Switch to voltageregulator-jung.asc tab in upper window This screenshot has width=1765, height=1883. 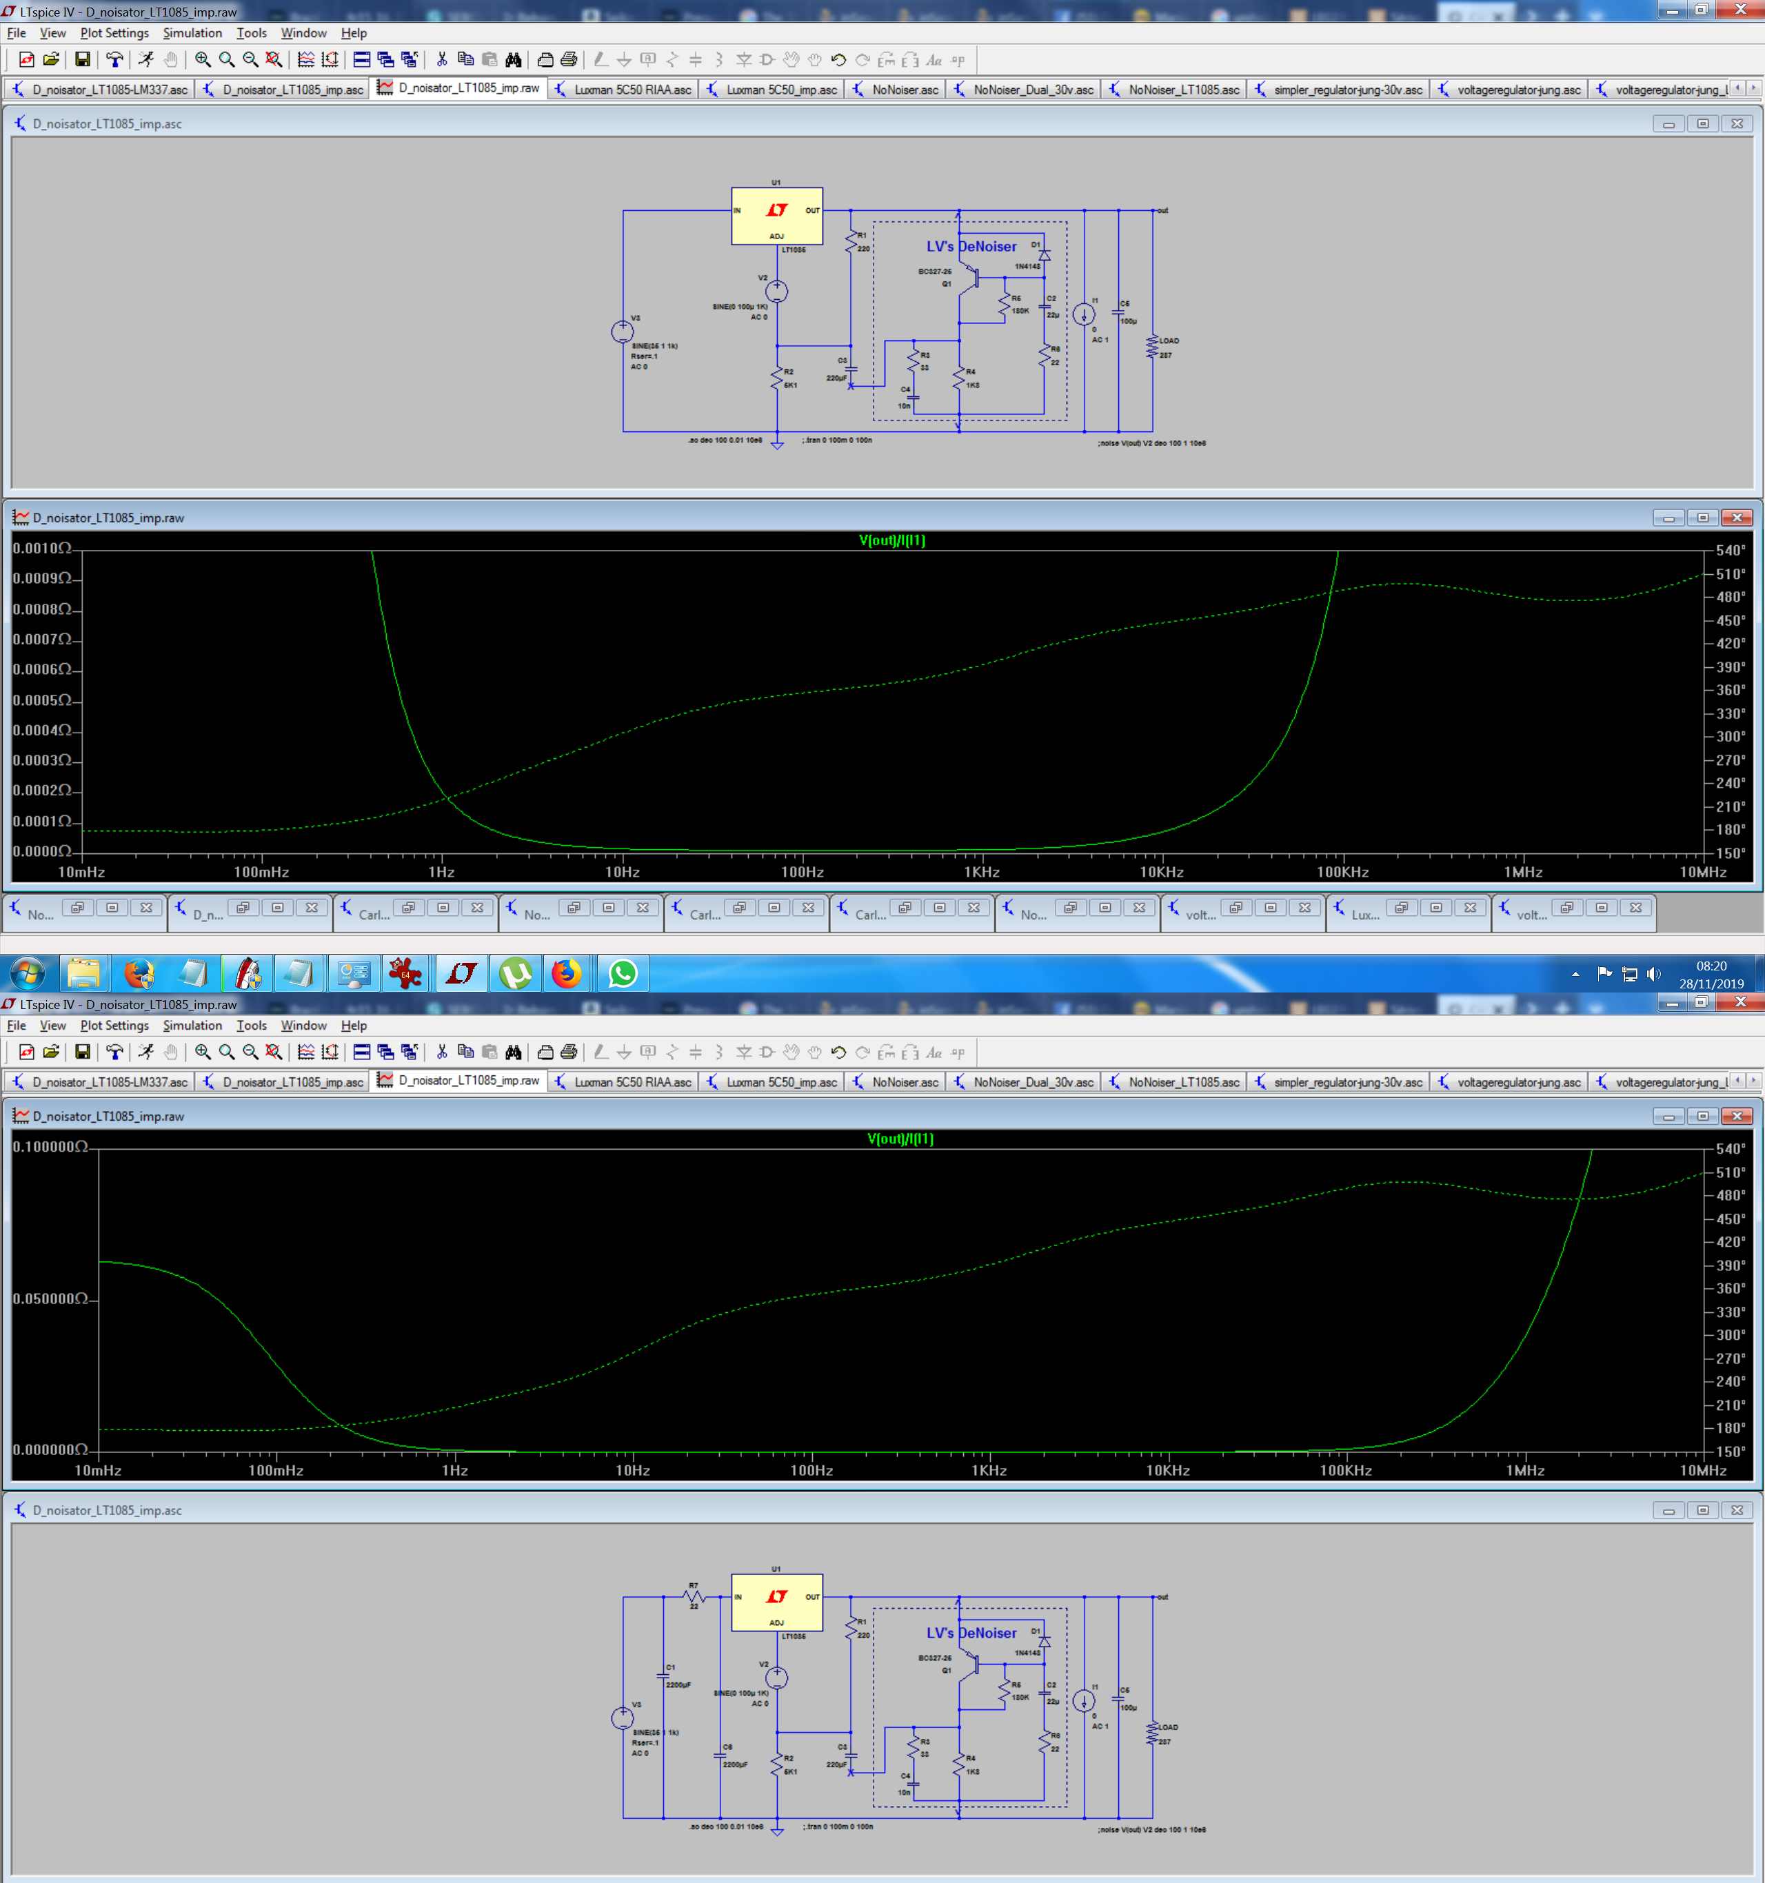(1509, 89)
